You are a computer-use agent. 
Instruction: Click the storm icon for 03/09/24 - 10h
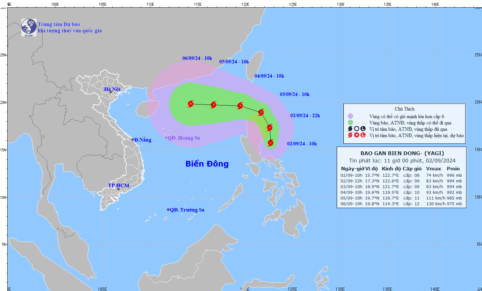coord(261,112)
